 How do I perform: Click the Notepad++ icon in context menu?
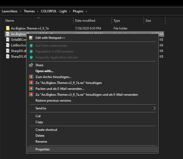point(31,38)
